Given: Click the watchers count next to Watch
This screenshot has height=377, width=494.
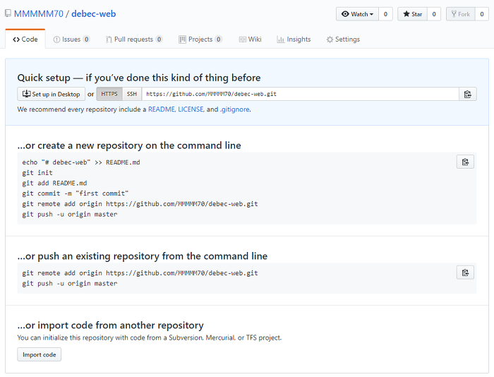Looking at the screenshot, I should coord(385,14).
